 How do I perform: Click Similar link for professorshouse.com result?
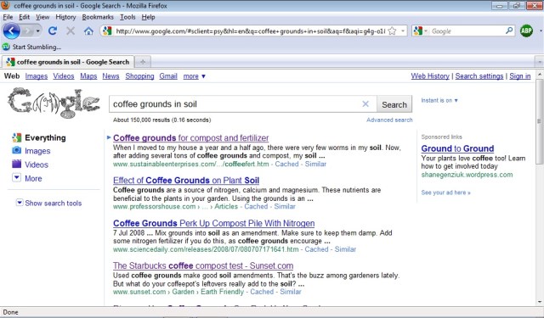tap(285, 207)
